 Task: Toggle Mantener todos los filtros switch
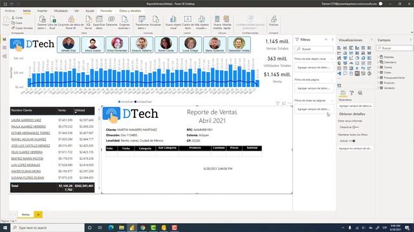click(x=352, y=141)
